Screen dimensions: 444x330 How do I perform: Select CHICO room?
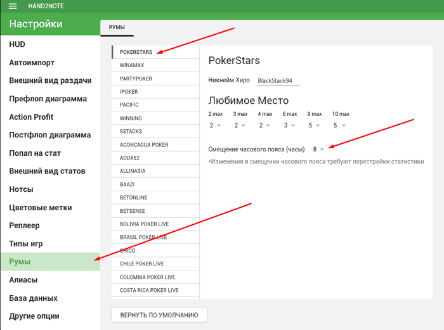(155, 251)
